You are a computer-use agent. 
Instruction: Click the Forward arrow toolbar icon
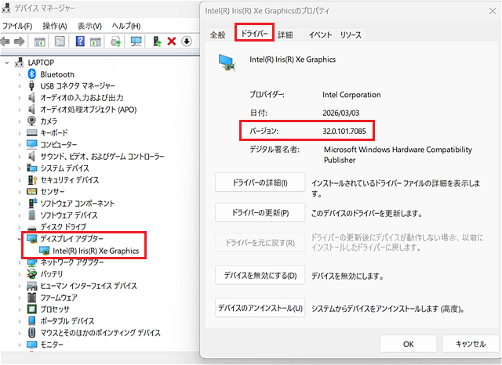coord(20,42)
